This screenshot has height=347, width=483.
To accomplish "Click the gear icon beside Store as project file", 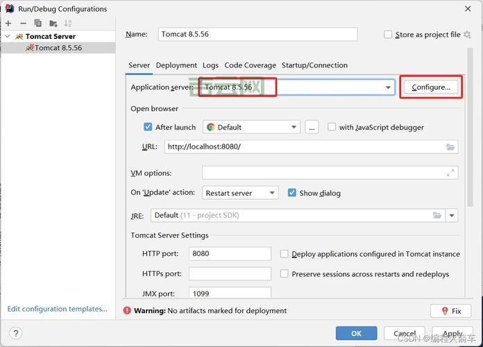I will (467, 35).
